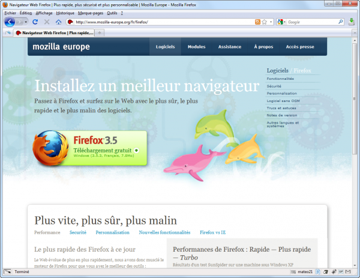360x278 pixels.
Task: Open the Sécurité sidebar link
Action: coord(274,86)
